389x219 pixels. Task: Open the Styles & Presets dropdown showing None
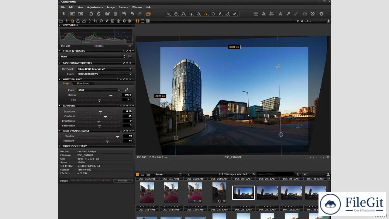pos(93,57)
